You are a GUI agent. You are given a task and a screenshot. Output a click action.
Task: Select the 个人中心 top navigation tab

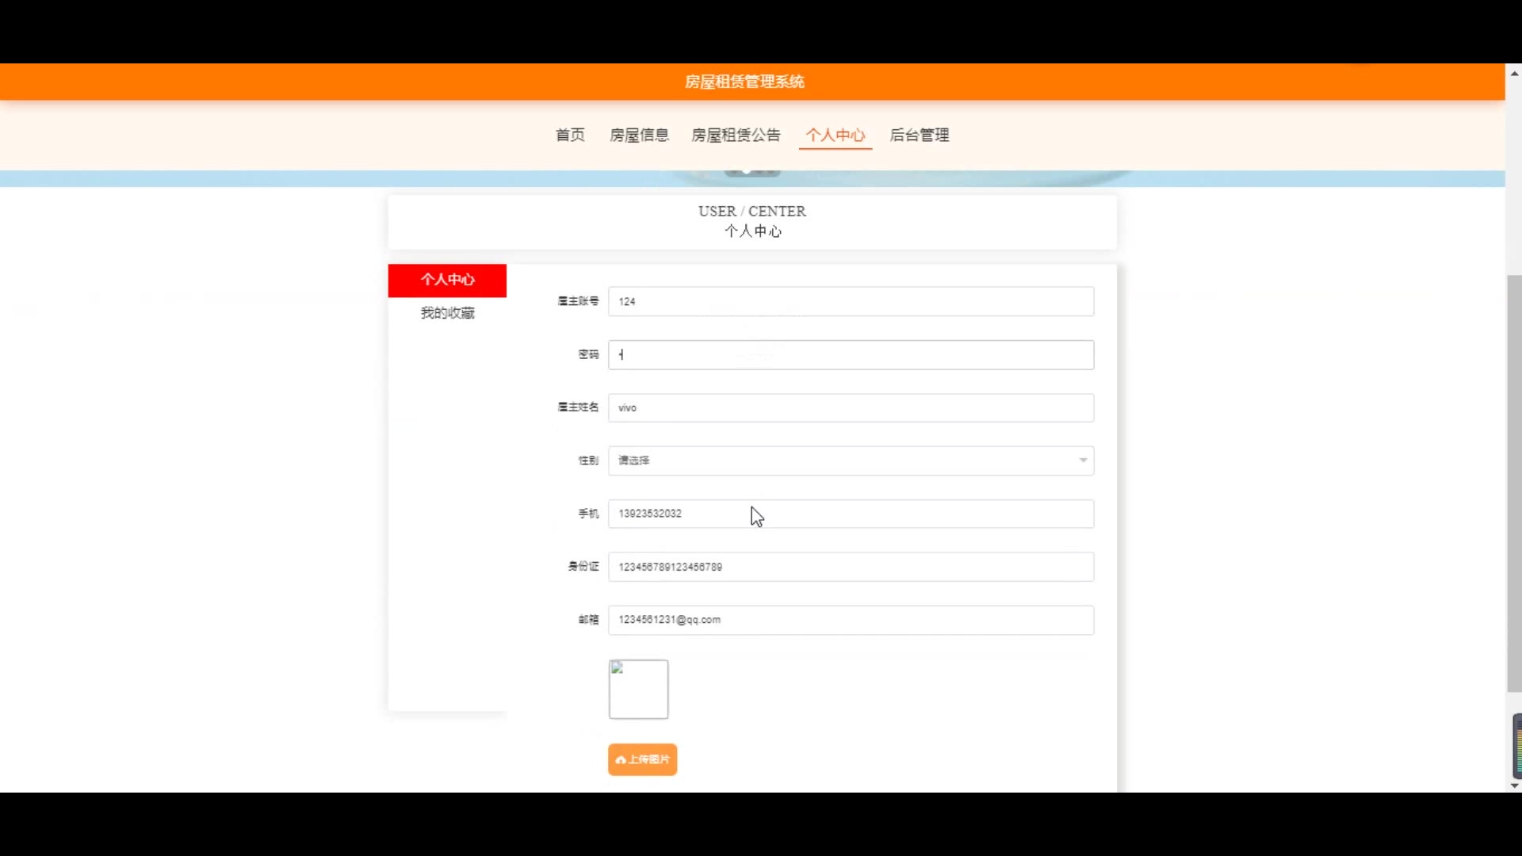(836, 135)
